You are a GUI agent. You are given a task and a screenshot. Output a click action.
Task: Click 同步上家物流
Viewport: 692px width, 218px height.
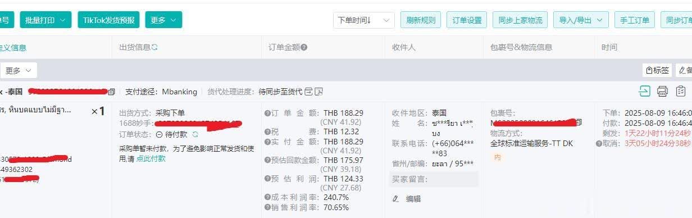click(521, 20)
